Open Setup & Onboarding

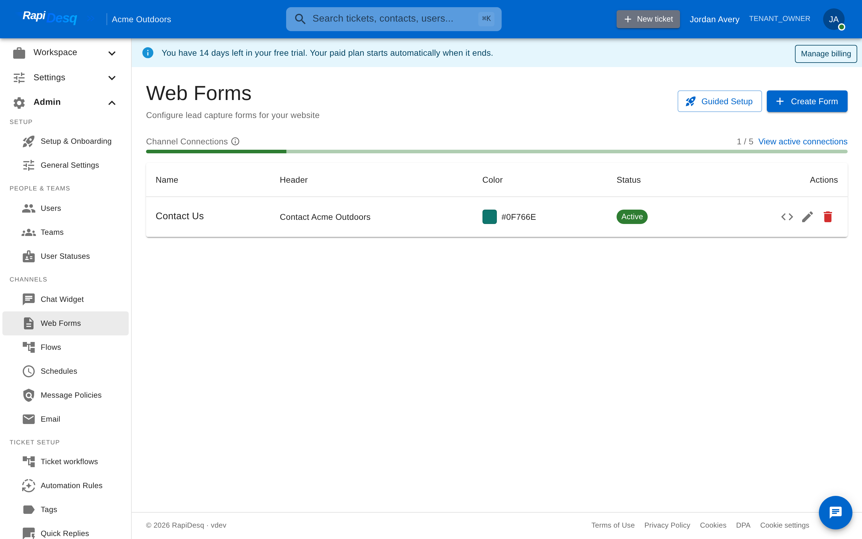(x=66, y=141)
